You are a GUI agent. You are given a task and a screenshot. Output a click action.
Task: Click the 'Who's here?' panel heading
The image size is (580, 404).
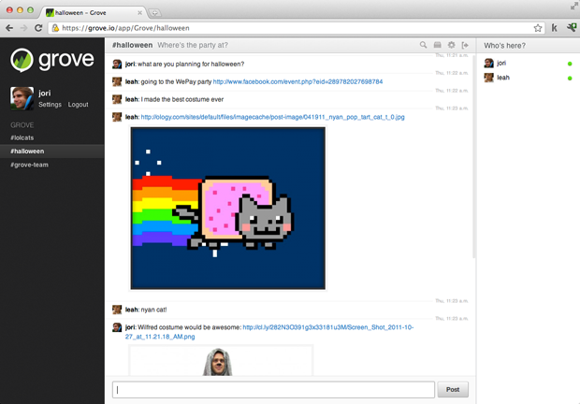coord(504,46)
